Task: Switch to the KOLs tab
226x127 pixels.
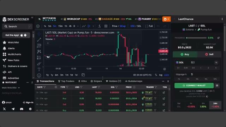Action: pyautogui.click(x=82, y=81)
